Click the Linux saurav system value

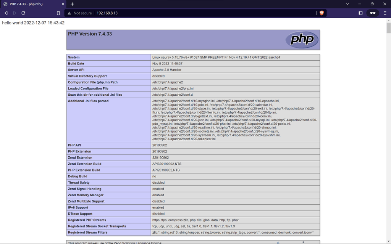216,57
